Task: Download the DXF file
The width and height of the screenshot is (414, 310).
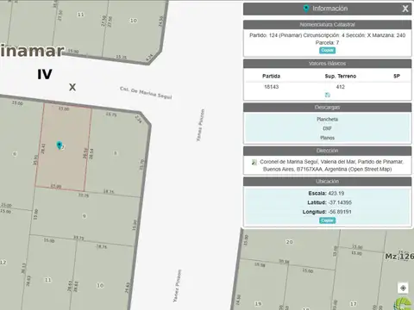Action: pos(327,128)
